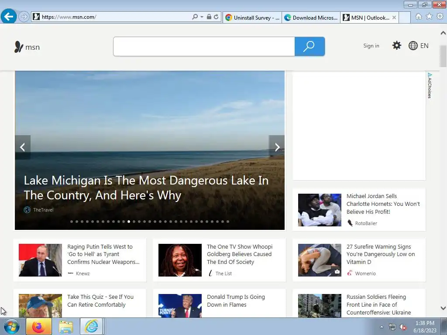
Task: Open the Windows Start menu orb
Action: (12, 326)
